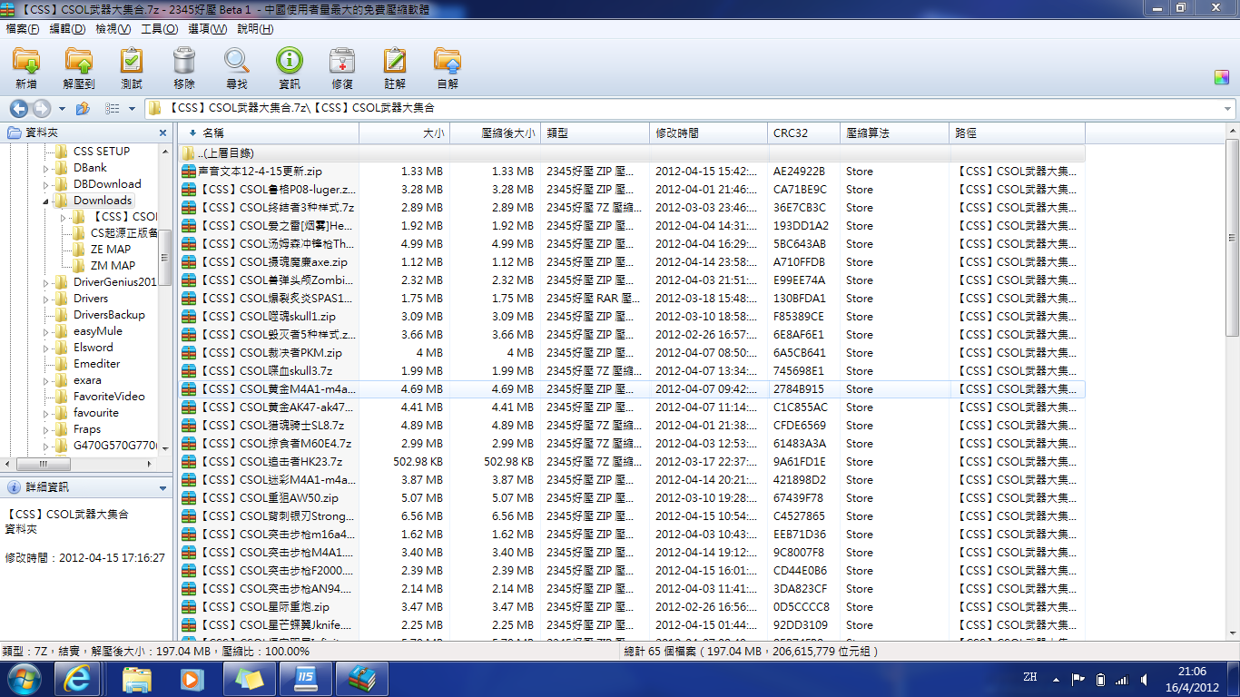Expand the Elsword tree folder
Viewport: 1240px width, 697px height.
46,348
